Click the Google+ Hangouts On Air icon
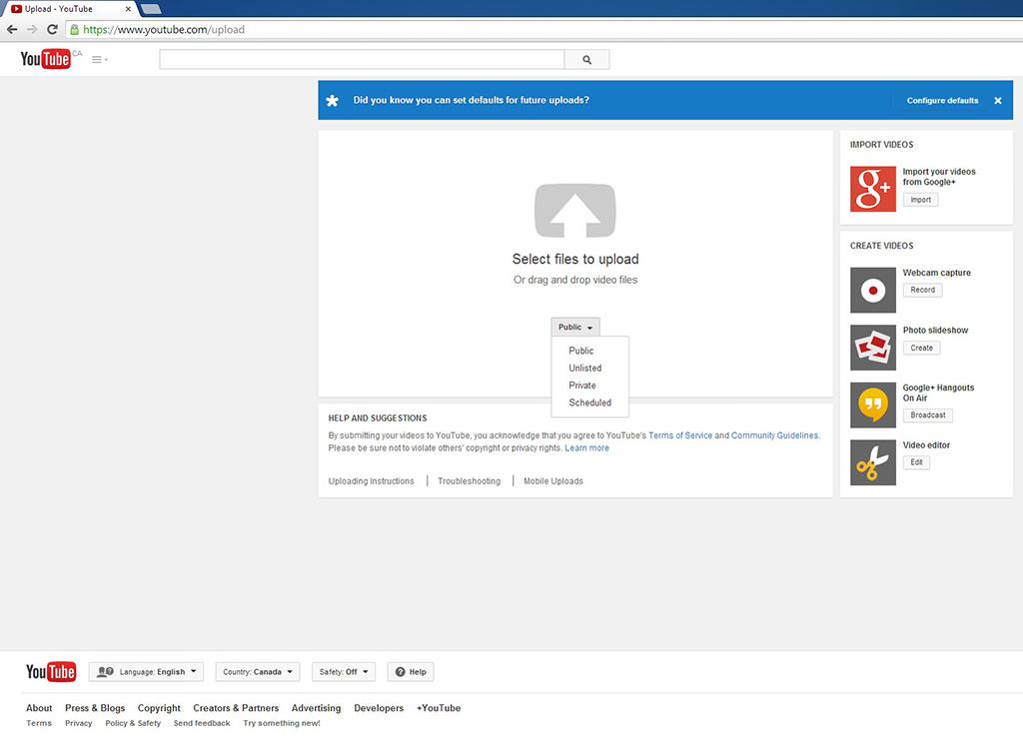The width and height of the screenshot is (1023, 748). click(x=872, y=405)
